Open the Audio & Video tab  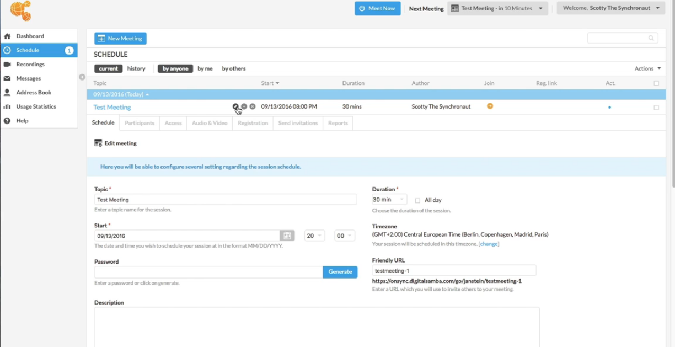[210, 123]
